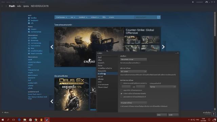Show next featured game with right arrow
The image size is (217, 122).
click(163, 47)
